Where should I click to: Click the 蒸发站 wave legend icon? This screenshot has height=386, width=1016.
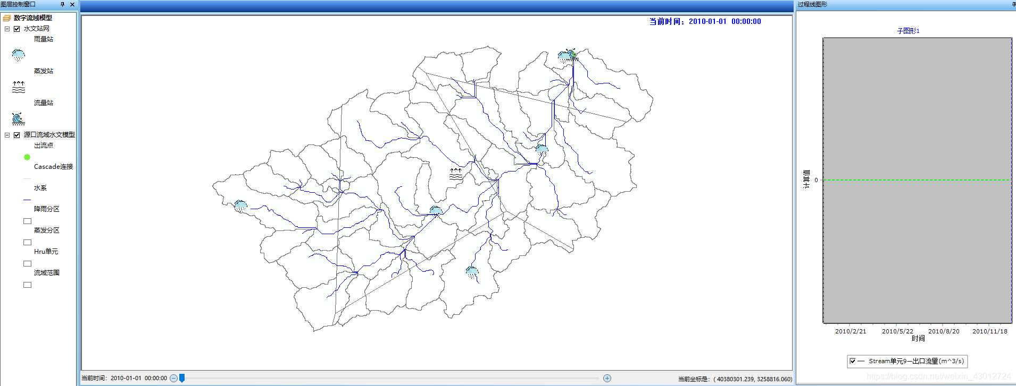tap(19, 87)
